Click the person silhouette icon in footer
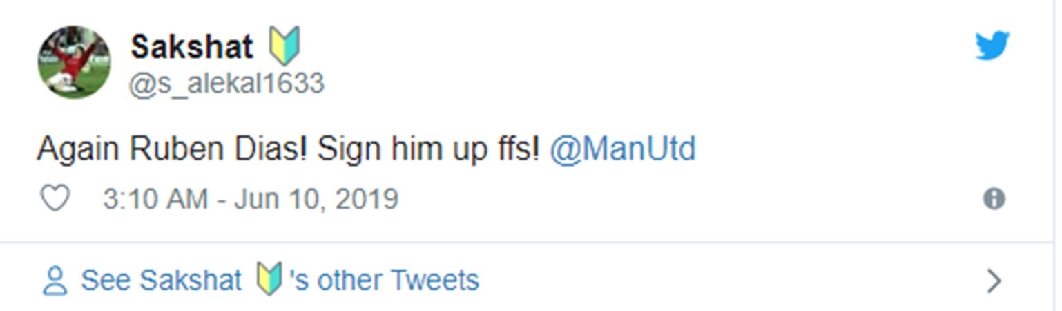 pos(55,281)
